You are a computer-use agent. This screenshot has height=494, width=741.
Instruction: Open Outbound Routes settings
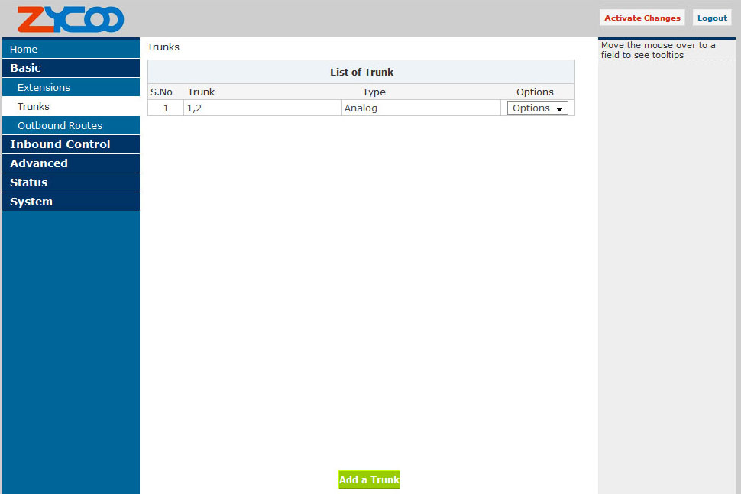pyautogui.click(x=60, y=125)
